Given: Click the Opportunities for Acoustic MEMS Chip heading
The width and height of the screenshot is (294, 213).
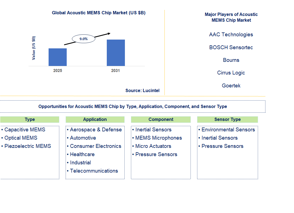Looking at the screenshot, I should point(133,107).
